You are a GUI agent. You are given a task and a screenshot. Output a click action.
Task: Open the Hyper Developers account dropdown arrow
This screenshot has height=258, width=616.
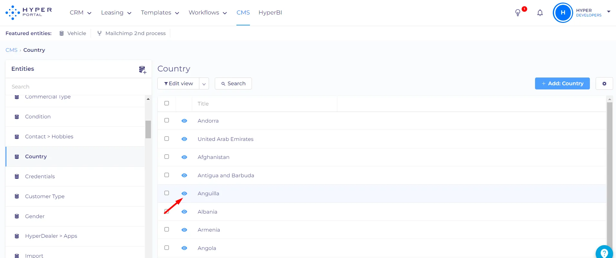pyautogui.click(x=609, y=12)
